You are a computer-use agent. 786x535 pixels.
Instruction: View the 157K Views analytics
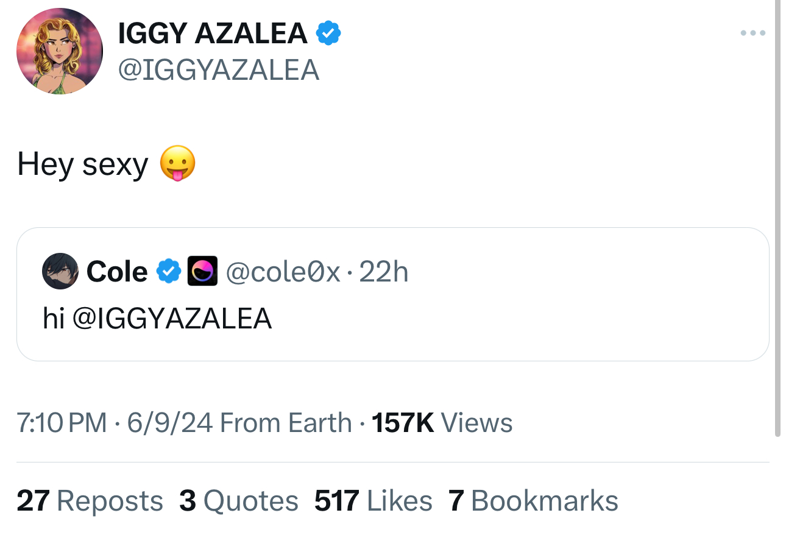tap(442, 422)
